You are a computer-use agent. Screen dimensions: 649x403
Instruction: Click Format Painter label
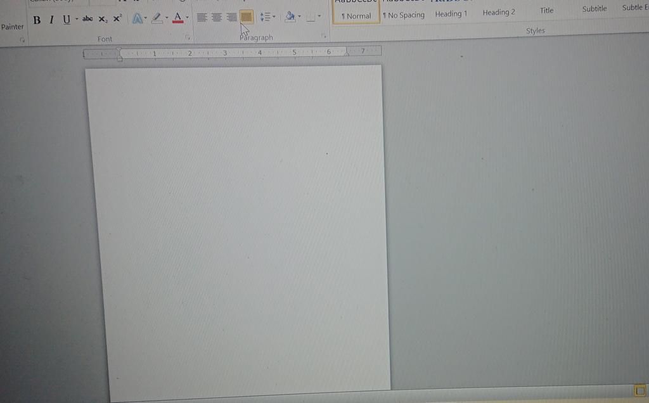coord(12,27)
